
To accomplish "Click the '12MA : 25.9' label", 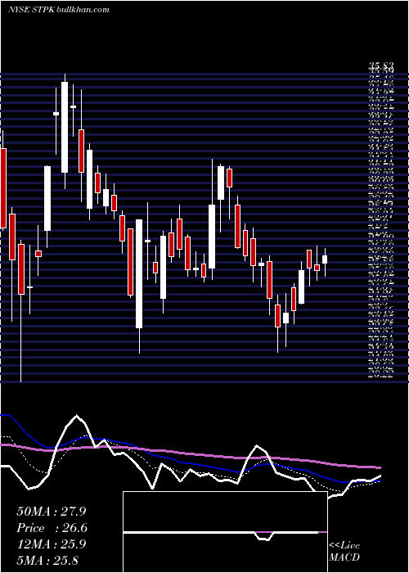I will point(52,544).
